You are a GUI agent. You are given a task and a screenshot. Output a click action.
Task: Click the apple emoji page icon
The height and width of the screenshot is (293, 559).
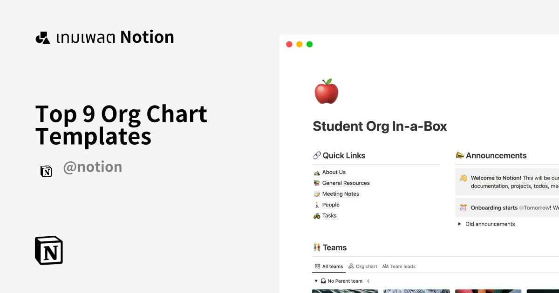click(x=326, y=91)
